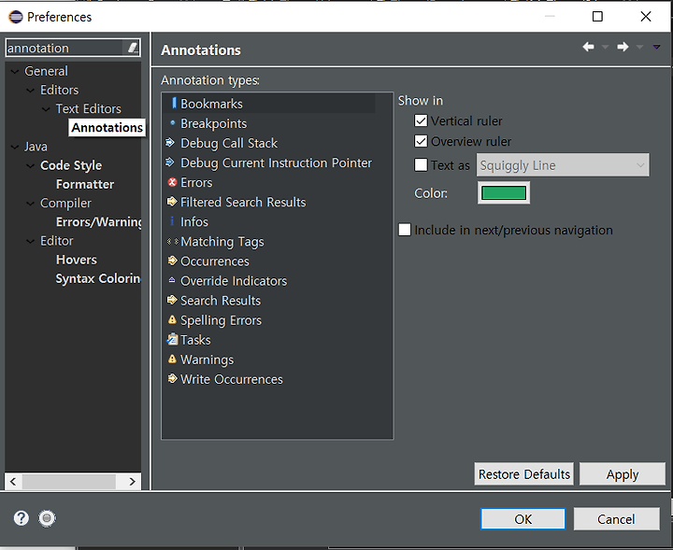
Task: Click the Filtered Search Results icon
Action: 172,202
